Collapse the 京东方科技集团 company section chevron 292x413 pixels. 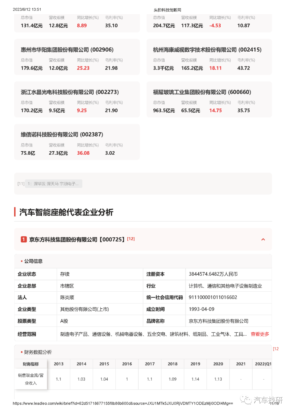pos(263,239)
